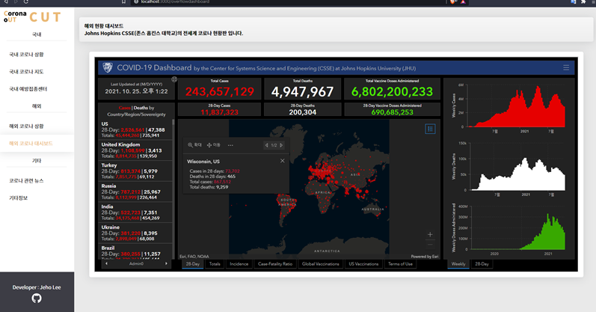Go to previous feature in popup pager
The width and height of the screenshot is (596, 312).
[x=266, y=145]
